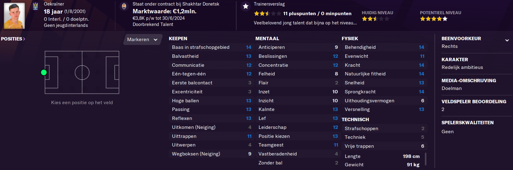
Task: Click the scrollbar beside Lengte and Gewicht
Action: coord(426,159)
